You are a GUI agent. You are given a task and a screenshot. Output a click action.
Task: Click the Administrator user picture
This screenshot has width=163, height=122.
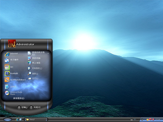click(12, 44)
